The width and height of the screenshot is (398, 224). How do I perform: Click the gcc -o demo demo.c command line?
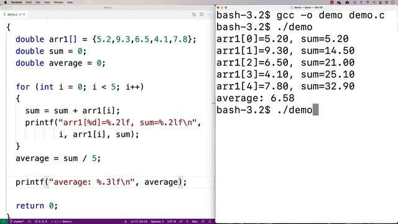point(300,15)
